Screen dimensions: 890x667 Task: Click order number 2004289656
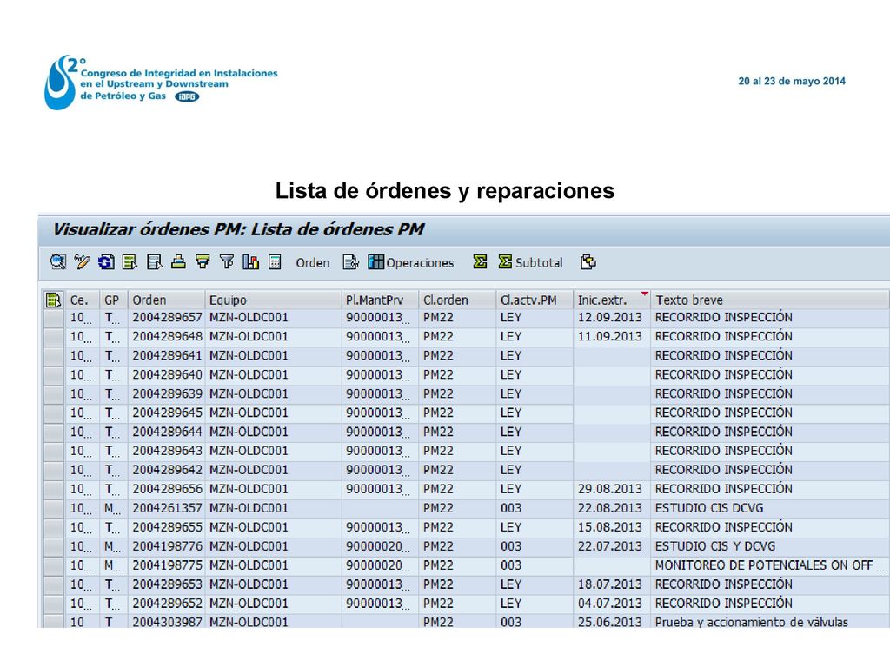pos(167,489)
